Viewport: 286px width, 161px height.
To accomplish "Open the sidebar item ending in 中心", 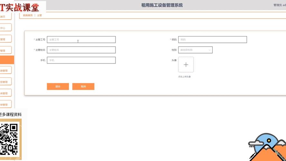I will coord(5,28).
